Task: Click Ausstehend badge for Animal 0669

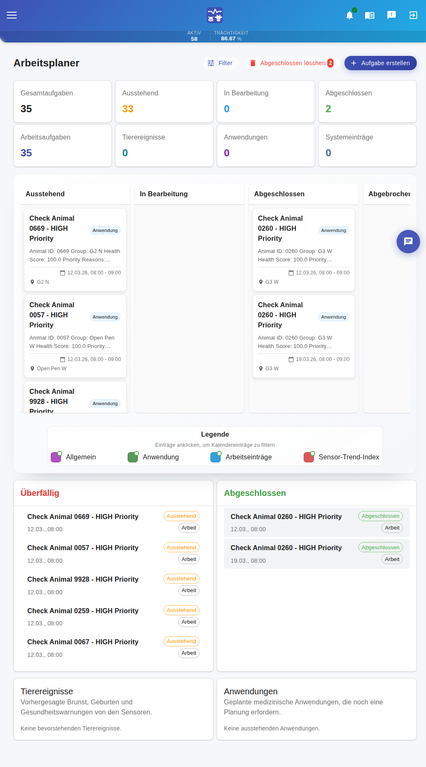Action: point(181,516)
